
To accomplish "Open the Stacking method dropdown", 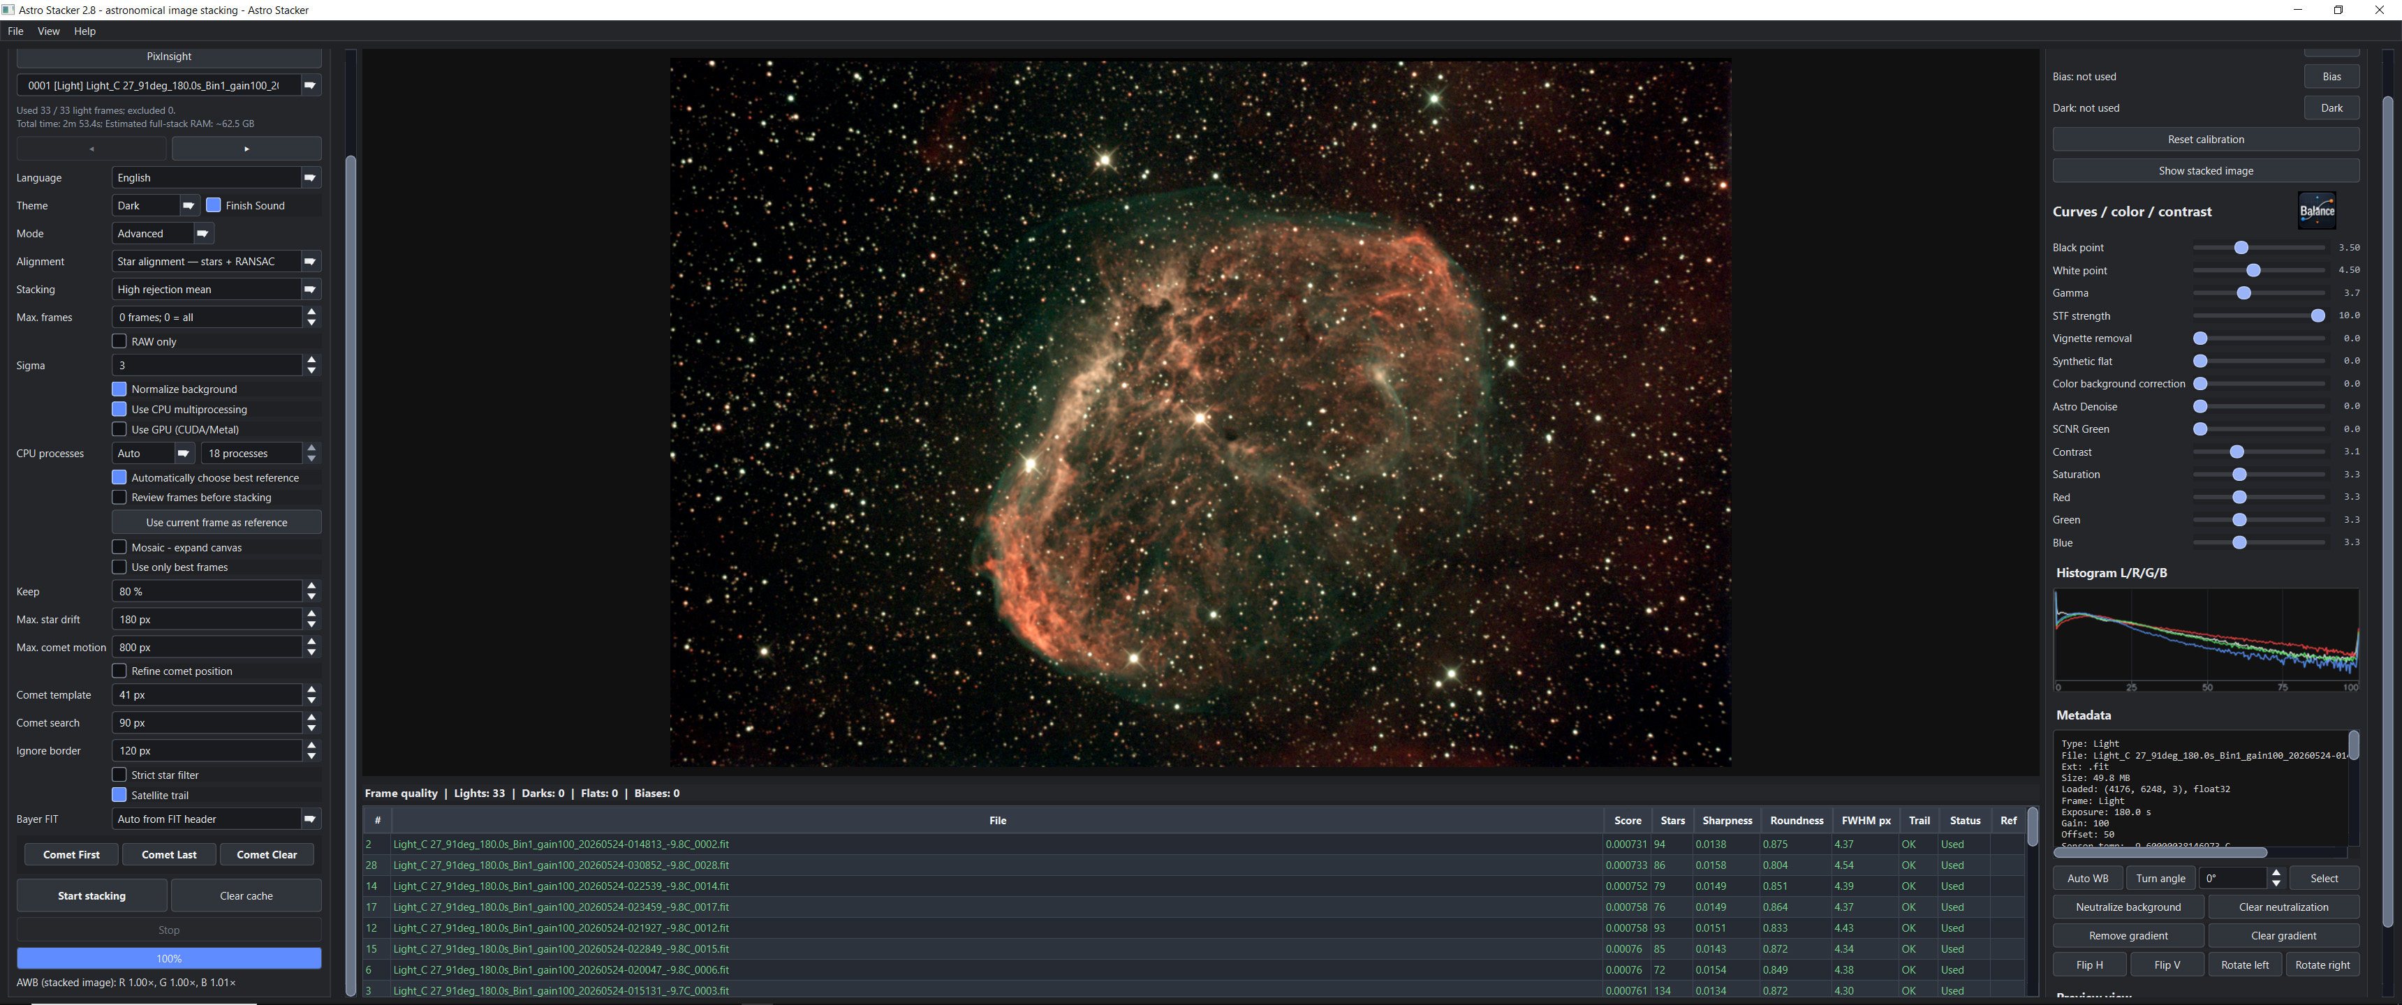I will pyautogui.click(x=217, y=290).
